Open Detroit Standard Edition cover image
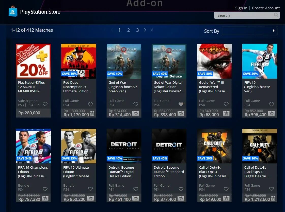Image resolution: width=285 pixels, height=212 pixels. coord(169,146)
